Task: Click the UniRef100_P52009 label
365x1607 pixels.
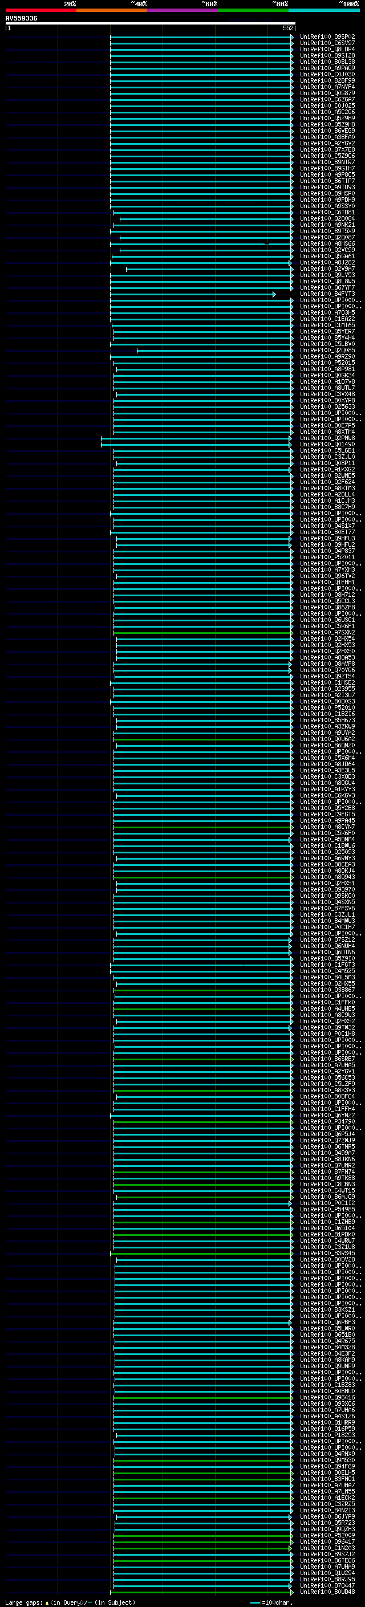Action: [327, 1535]
